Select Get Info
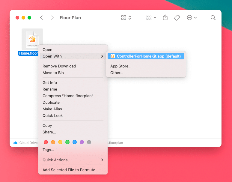 coord(73,82)
